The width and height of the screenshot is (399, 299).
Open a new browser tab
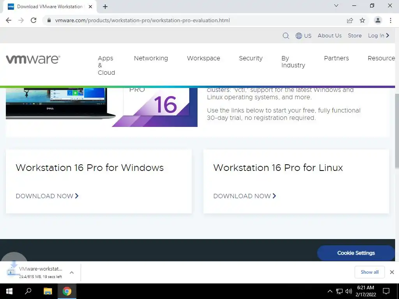pyautogui.click(x=105, y=7)
